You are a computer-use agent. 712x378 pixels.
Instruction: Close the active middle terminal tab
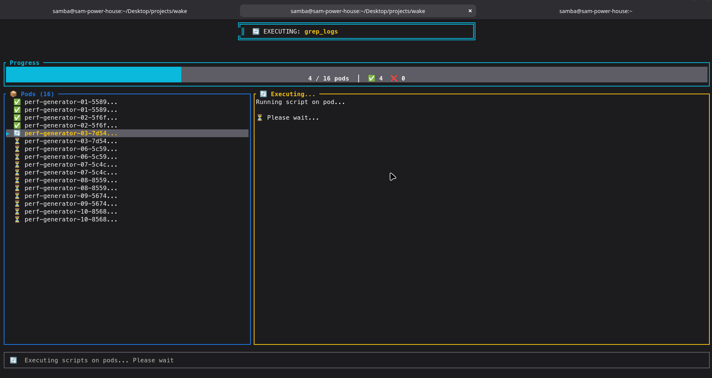(470, 11)
